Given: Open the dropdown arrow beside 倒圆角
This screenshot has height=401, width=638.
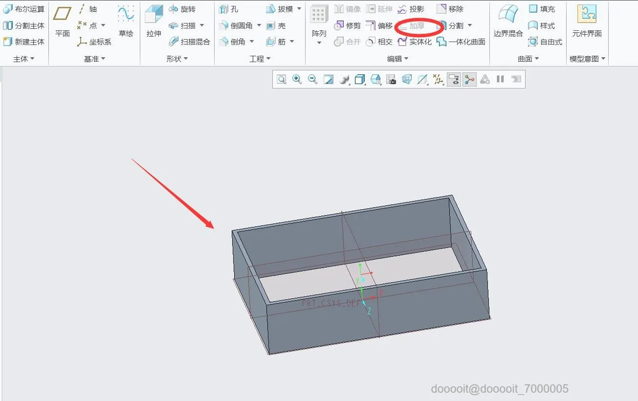Looking at the screenshot, I should tap(259, 25).
